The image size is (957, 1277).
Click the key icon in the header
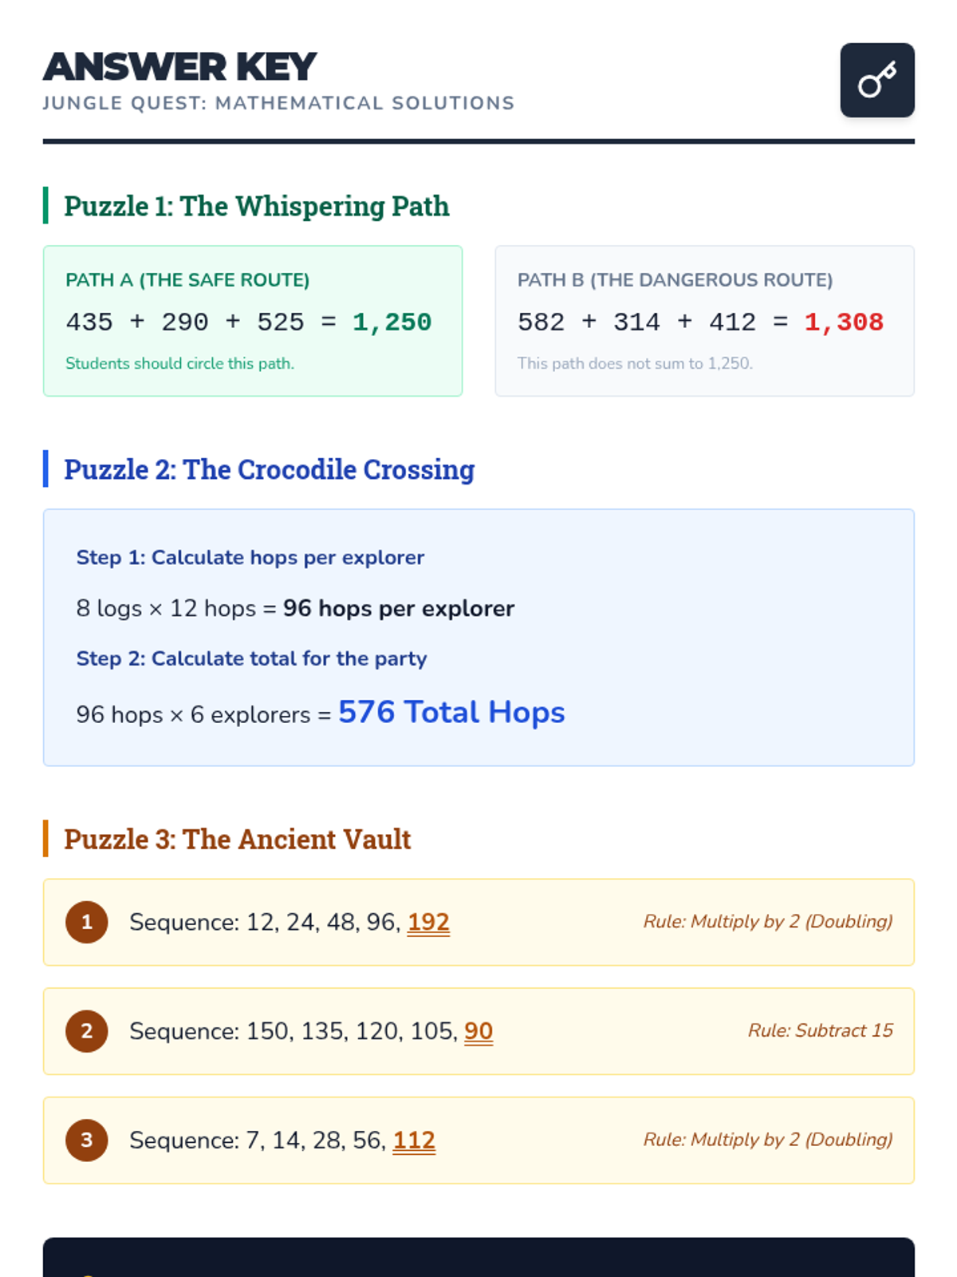coord(877,80)
